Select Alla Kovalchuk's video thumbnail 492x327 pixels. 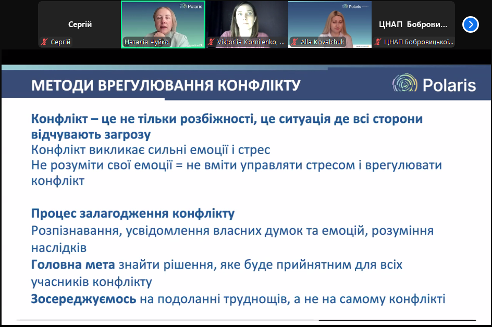[x=330, y=24]
